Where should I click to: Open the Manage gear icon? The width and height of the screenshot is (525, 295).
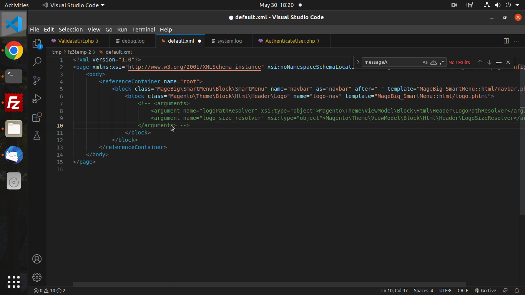[37, 277]
